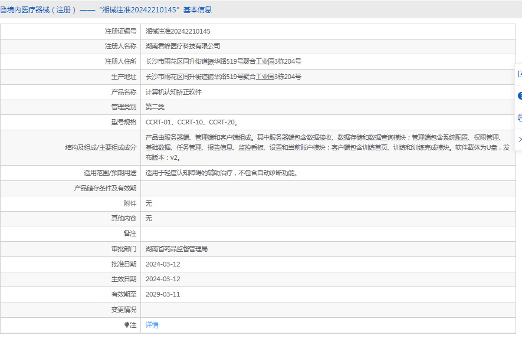Click the 生产地址 label

tap(123, 77)
